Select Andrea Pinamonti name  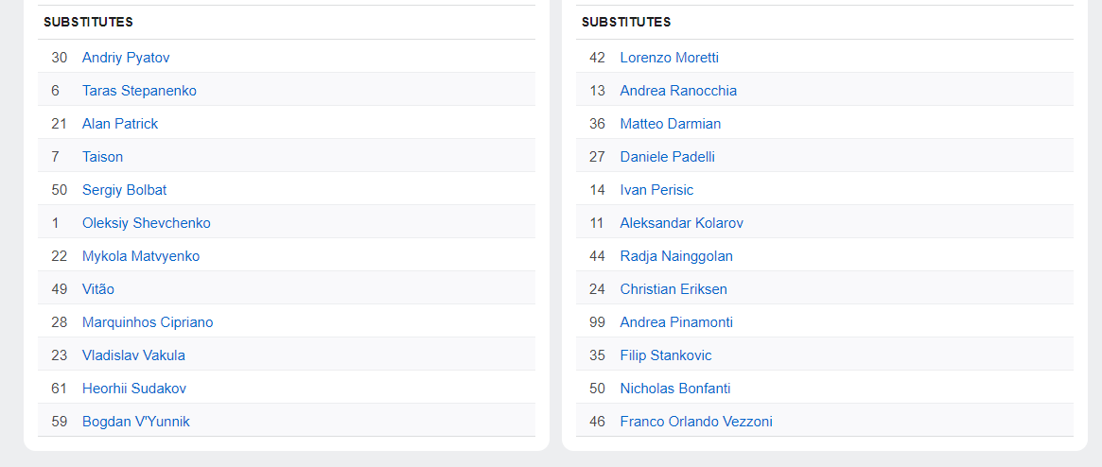click(x=676, y=321)
